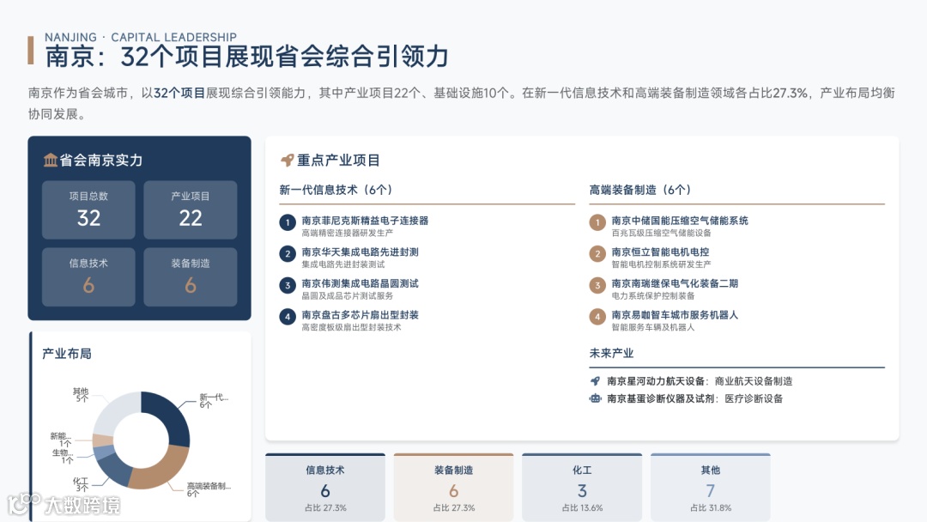This screenshot has height=522, width=927.
Task: Click the 未来产业 section heading
Action: pos(611,353)
